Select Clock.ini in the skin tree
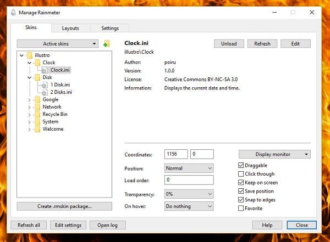The image size is (330, 242). (x=60, y=70)
